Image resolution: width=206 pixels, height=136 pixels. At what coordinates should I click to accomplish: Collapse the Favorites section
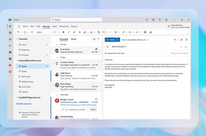coord(17,39)
